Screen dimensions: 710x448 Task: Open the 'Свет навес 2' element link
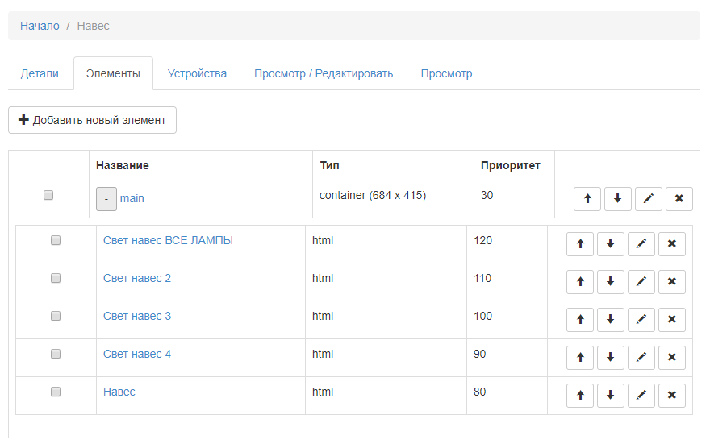(x=137, y=278)
